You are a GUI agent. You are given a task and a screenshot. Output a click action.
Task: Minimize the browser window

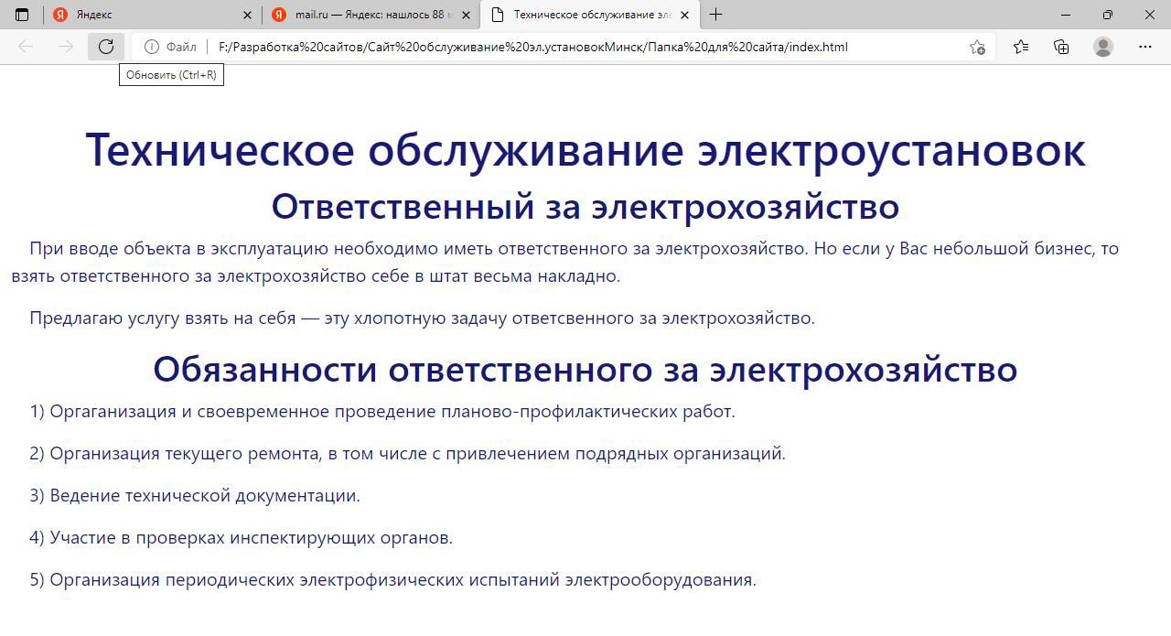point(1066,15)
